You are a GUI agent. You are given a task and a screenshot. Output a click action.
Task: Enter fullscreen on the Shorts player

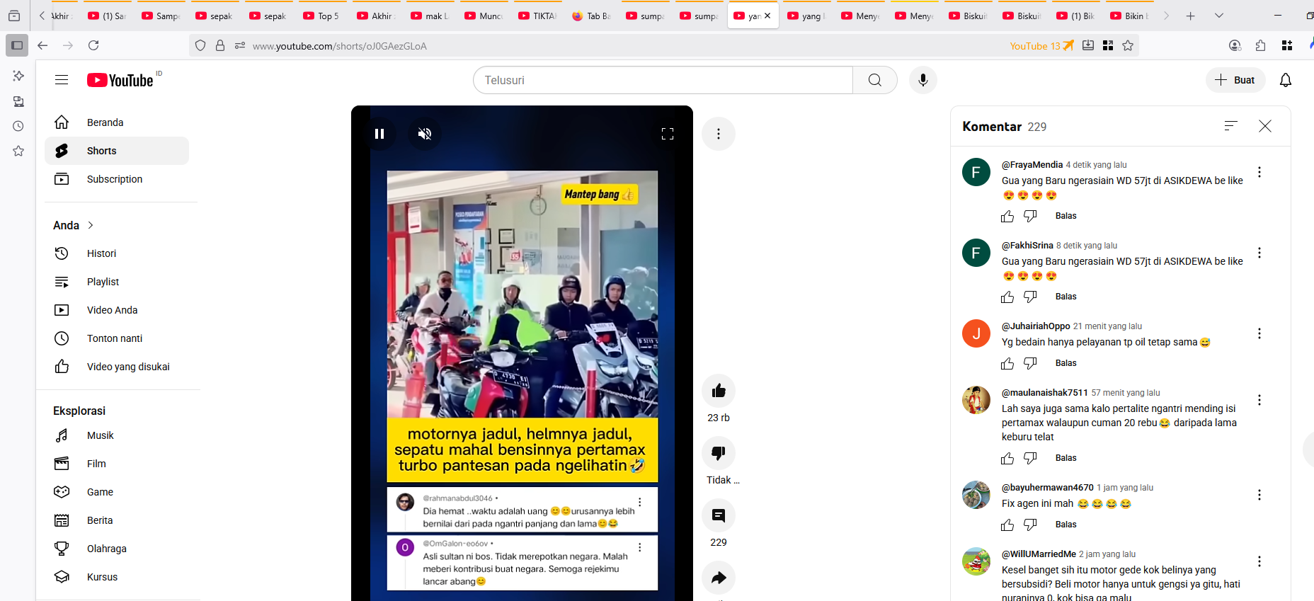(668, 134)
